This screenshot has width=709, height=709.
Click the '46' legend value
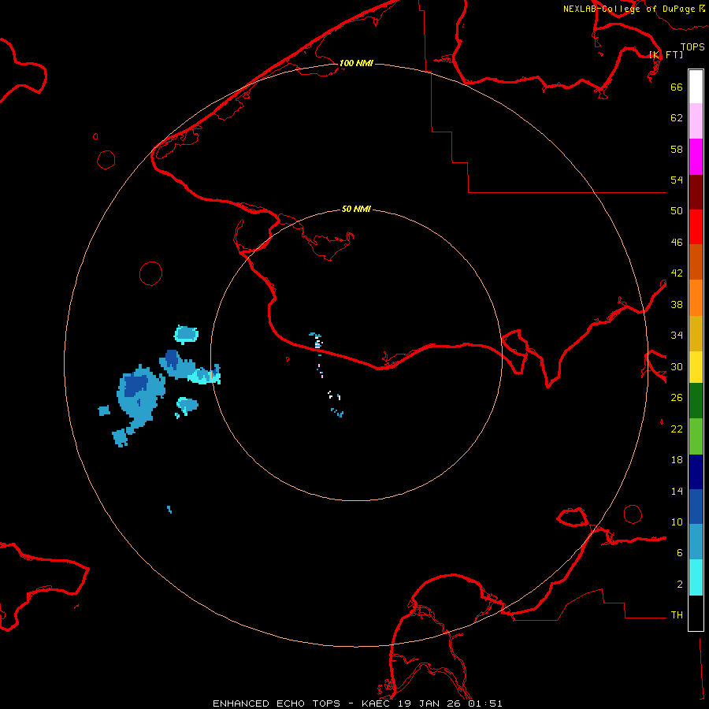tap(677, 243)
